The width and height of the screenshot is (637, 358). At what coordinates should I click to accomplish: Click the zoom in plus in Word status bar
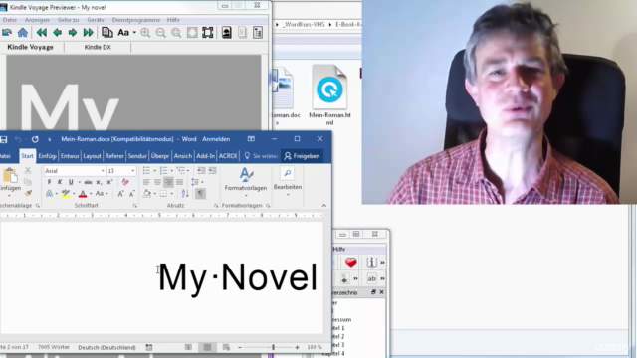tap(297, 347)
